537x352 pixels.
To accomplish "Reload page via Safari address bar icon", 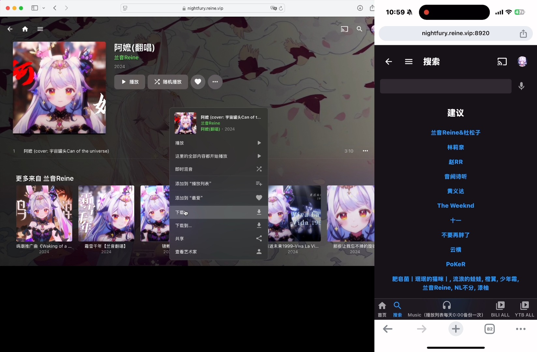I will [x=281, y=8].
